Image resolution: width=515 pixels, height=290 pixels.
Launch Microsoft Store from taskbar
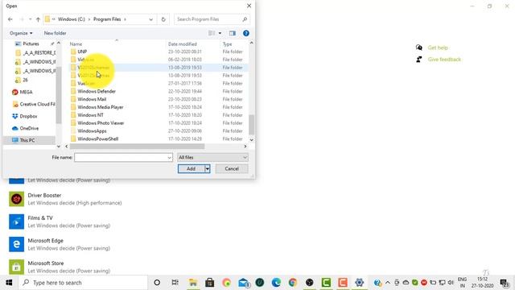click(x=209, y=283)
